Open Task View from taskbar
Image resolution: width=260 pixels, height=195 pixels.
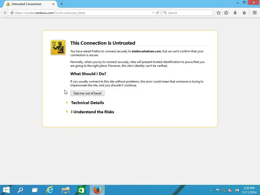(35, 190)
